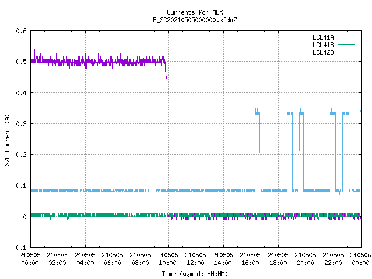
Task: Click the x-axis tick label 210505 02:00
Action: [x=57, y=259]
